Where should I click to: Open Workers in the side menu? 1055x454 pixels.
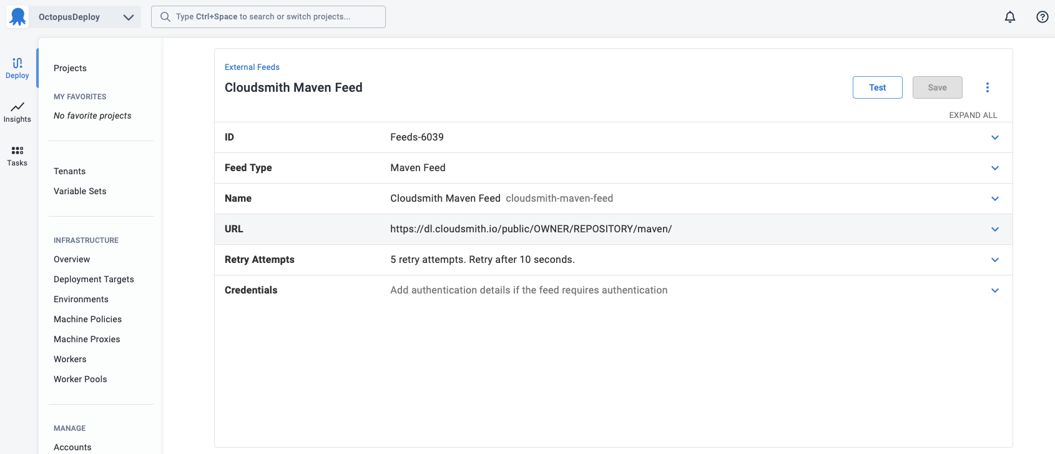[70, 359]
